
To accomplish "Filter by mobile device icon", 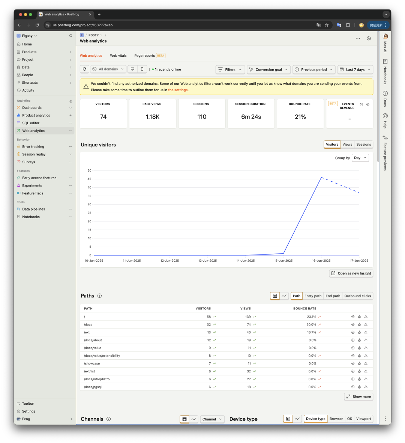I will [142, 69].
